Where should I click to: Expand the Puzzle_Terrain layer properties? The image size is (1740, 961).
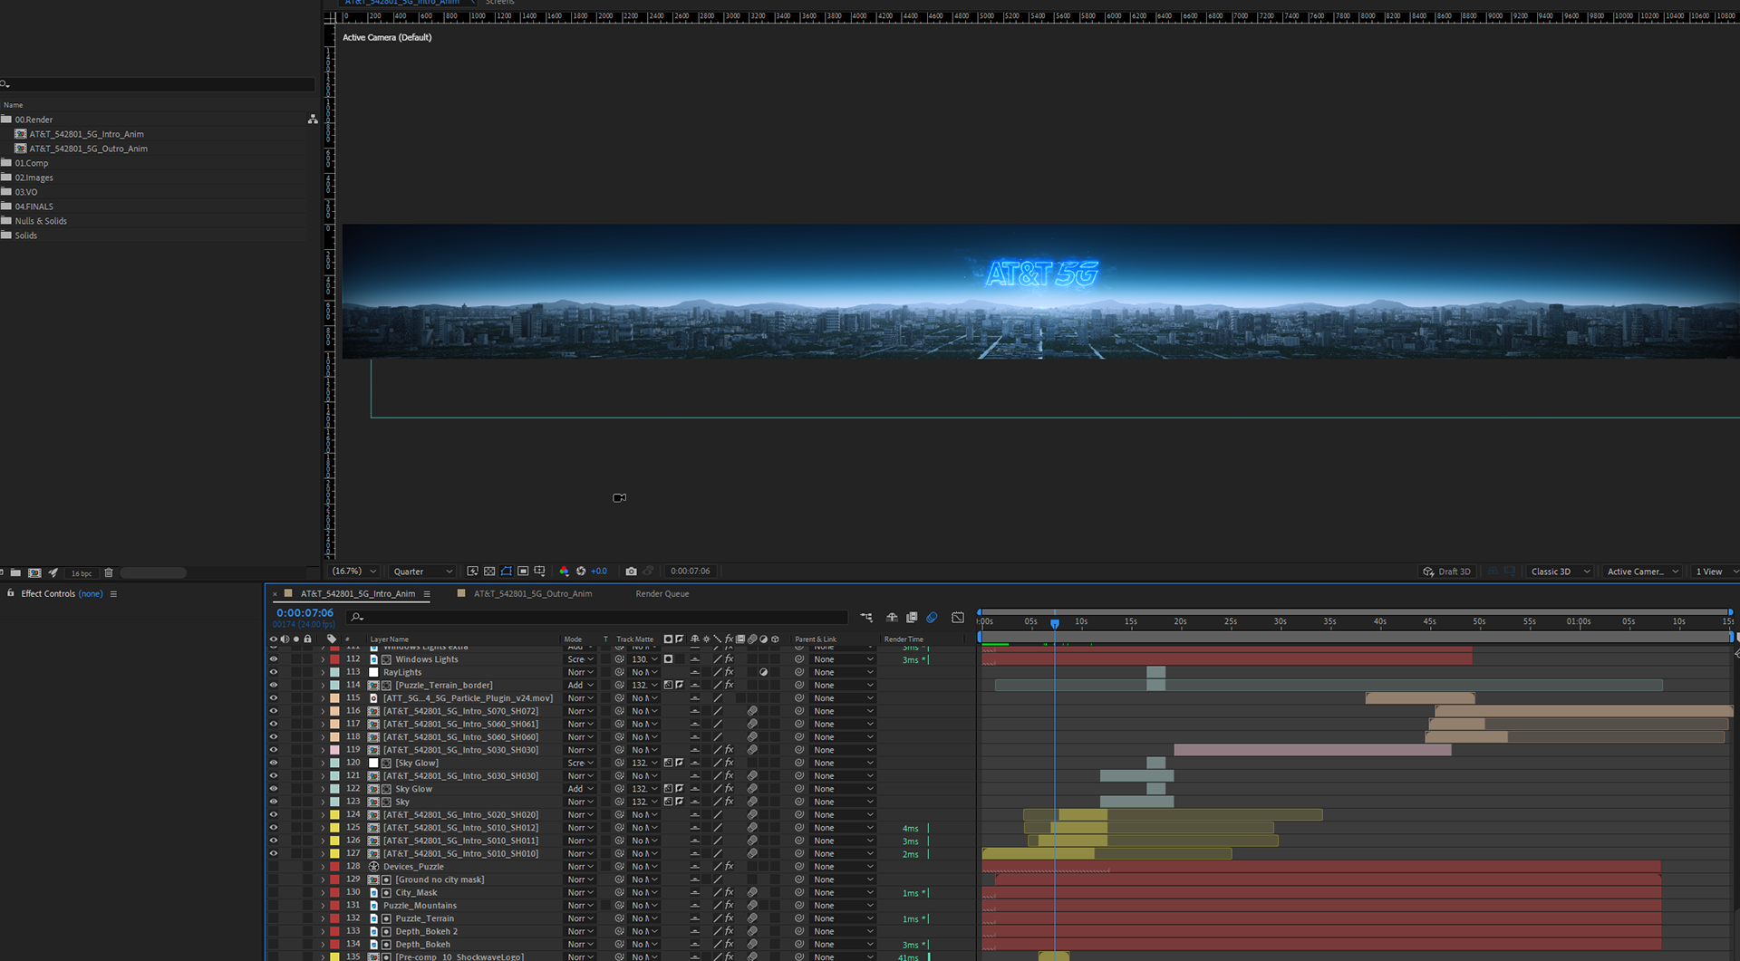coord(323,918)
